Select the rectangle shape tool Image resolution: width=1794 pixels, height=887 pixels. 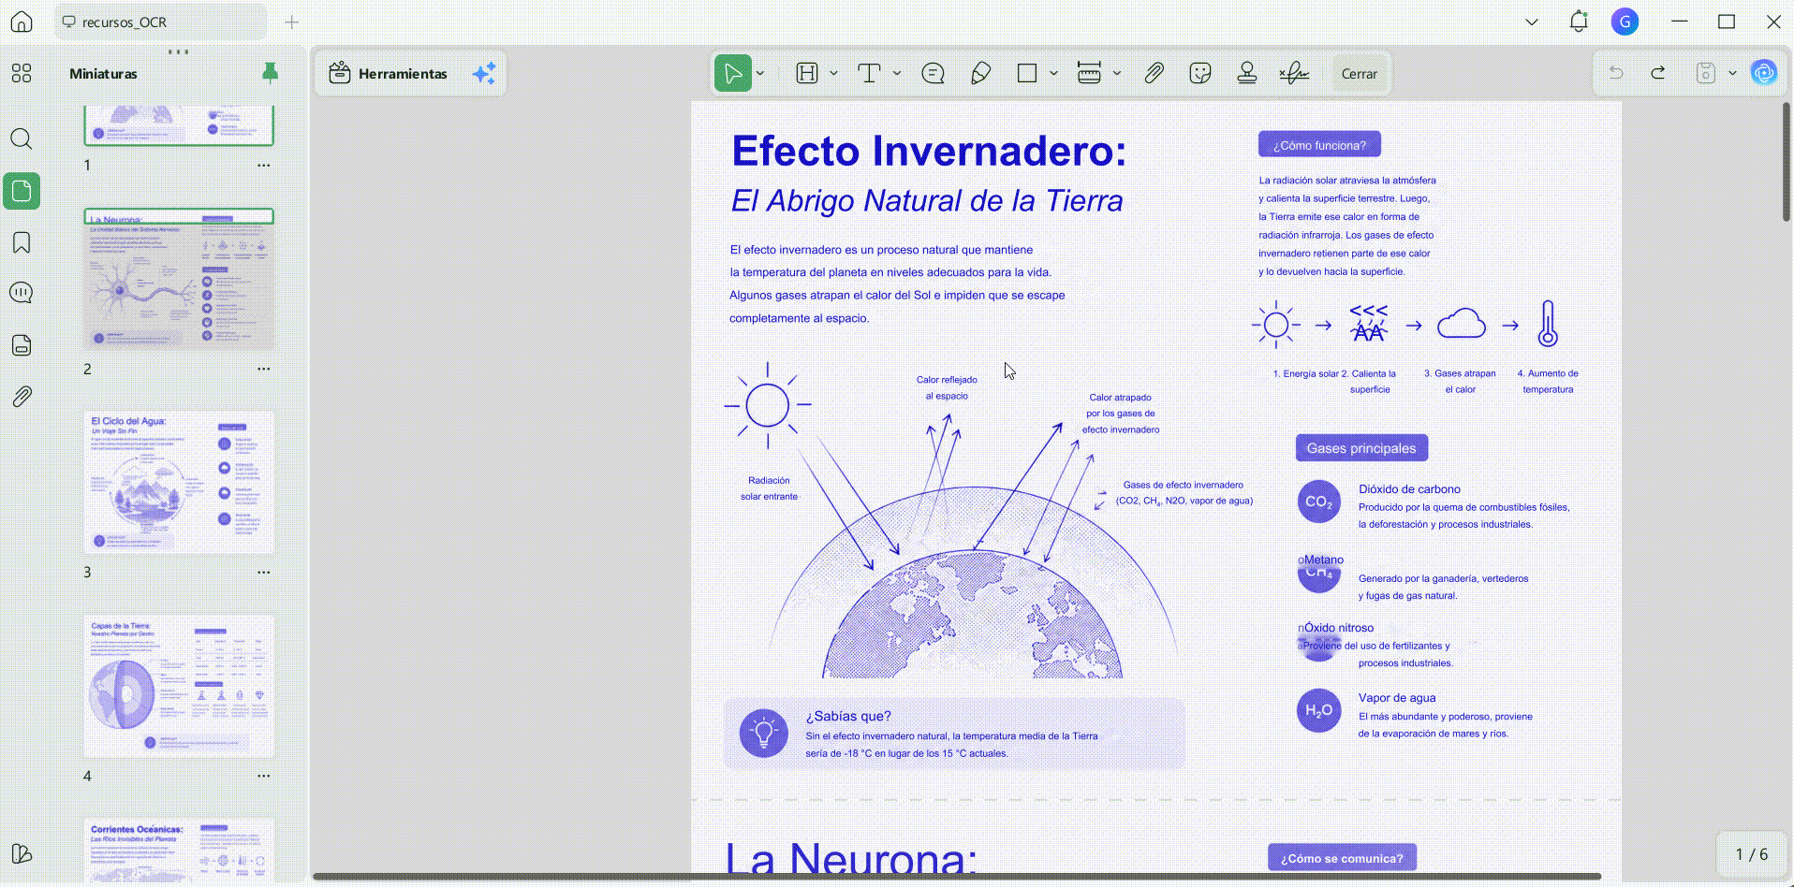[x=1027, y=74]
